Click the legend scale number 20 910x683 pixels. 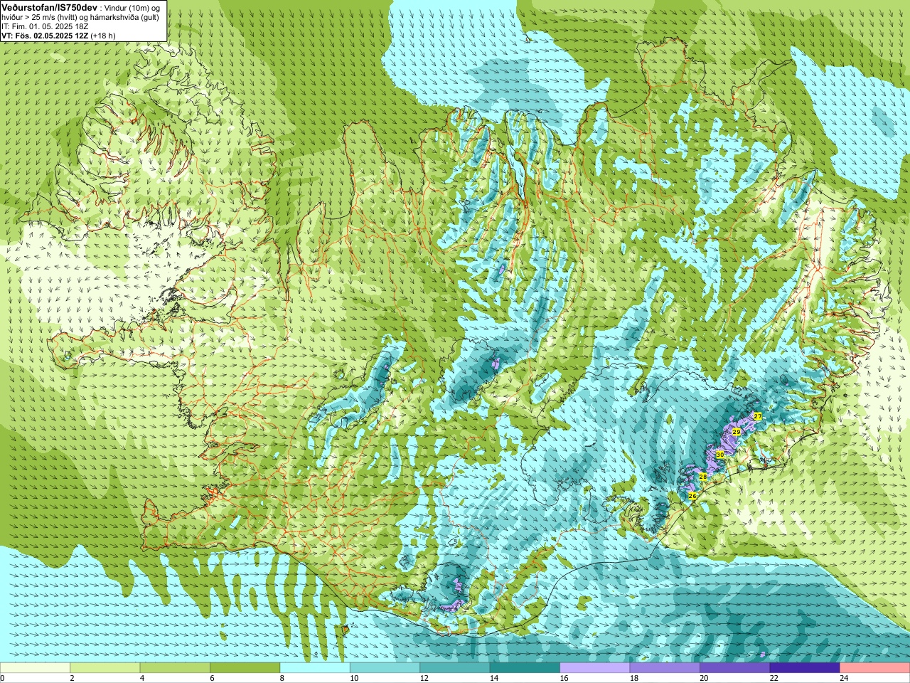[704, 678]
